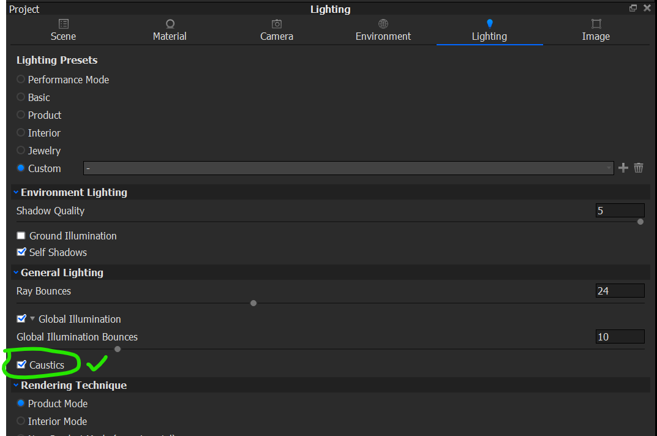The width and height of the screenshot is (657, 436).
Task: Delete the custom preset with trash icon
Action: click(639, 168)
